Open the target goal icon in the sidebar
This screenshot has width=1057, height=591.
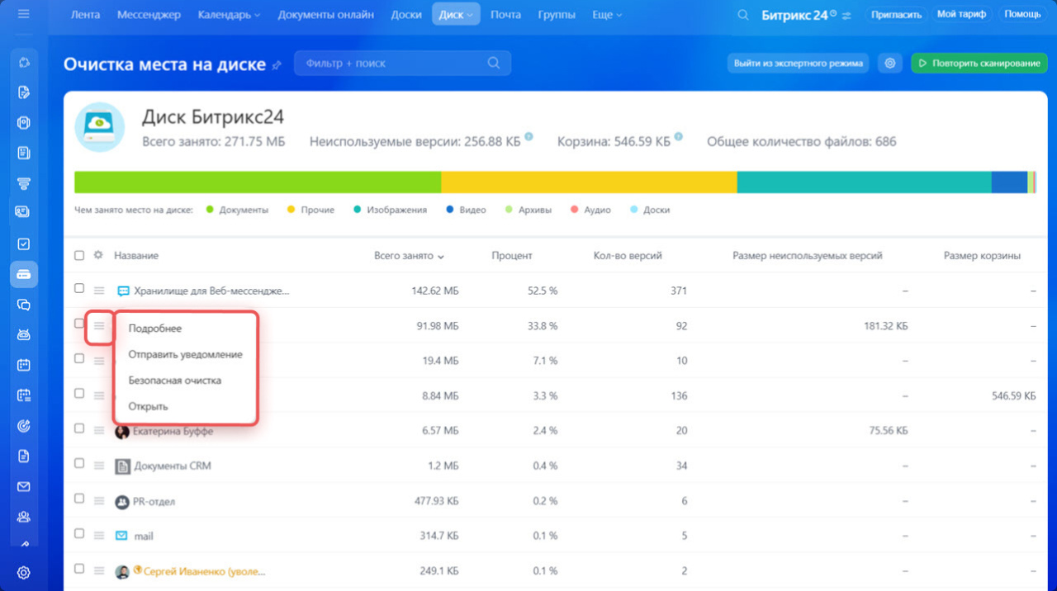[24, 426]
